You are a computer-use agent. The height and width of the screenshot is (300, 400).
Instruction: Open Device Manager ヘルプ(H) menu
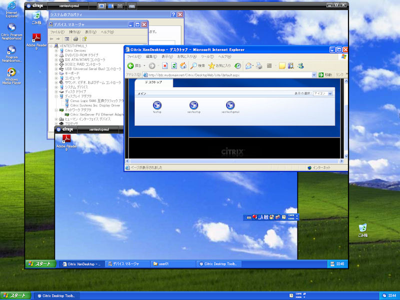click(x=107, y=32)
